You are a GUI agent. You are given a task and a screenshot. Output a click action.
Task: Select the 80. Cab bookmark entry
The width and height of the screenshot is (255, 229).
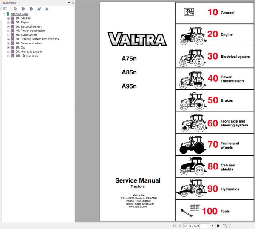(20, 47)
